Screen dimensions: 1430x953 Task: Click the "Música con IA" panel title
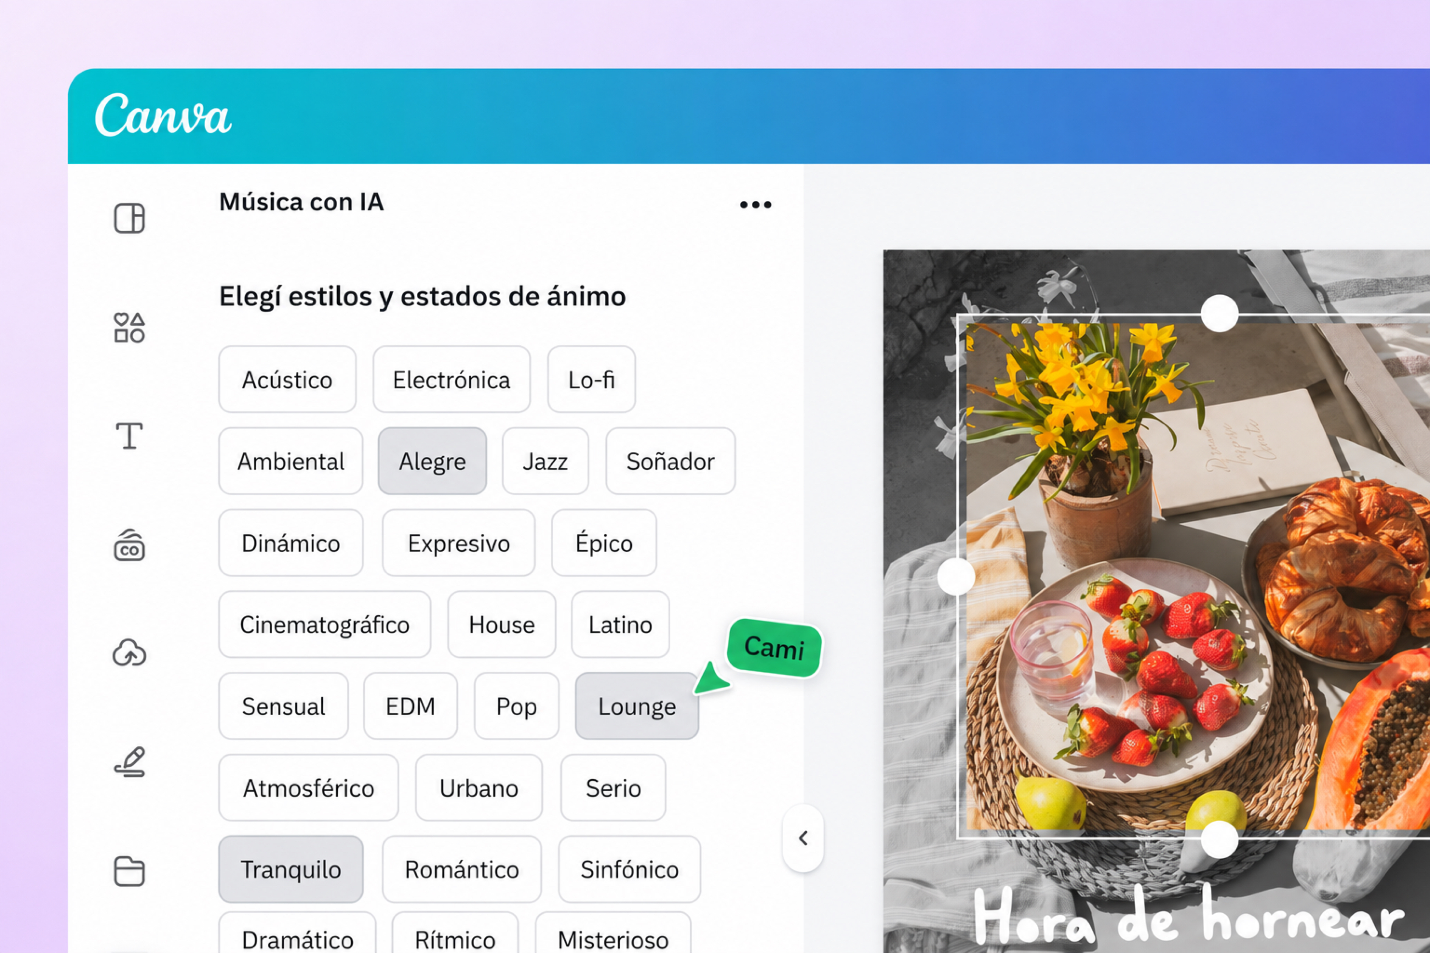coord(301,202)
